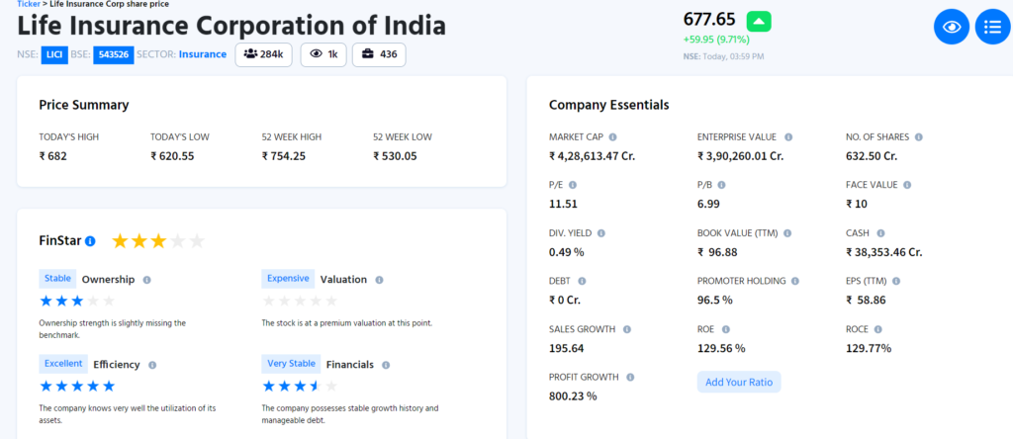Select the 96.5 % promoter holding value
This screenshot has width=1013, height=439.
point(715,300)
